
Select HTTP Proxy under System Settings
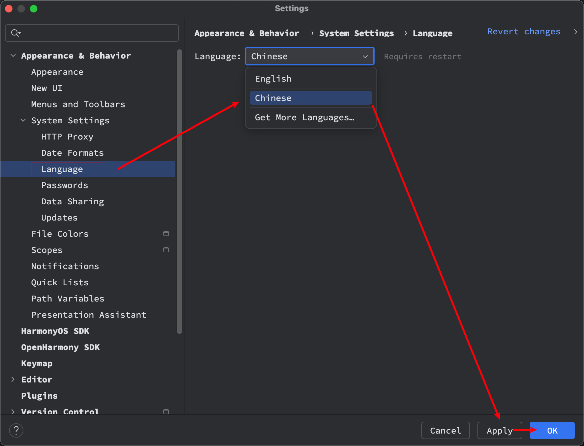[67, 137]
